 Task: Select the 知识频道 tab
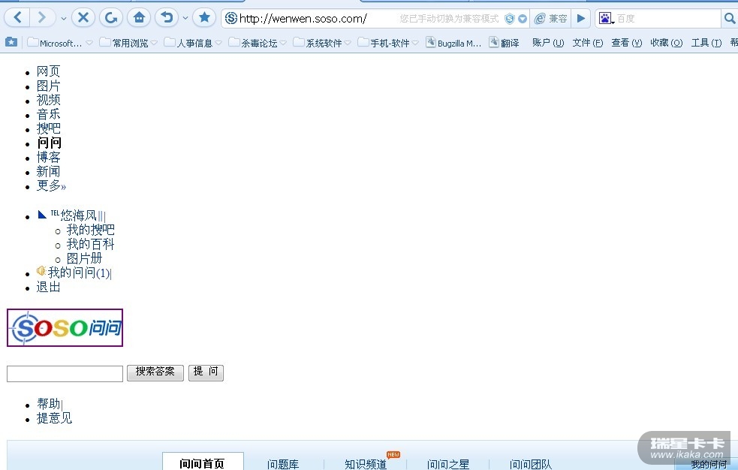point(366,464)
